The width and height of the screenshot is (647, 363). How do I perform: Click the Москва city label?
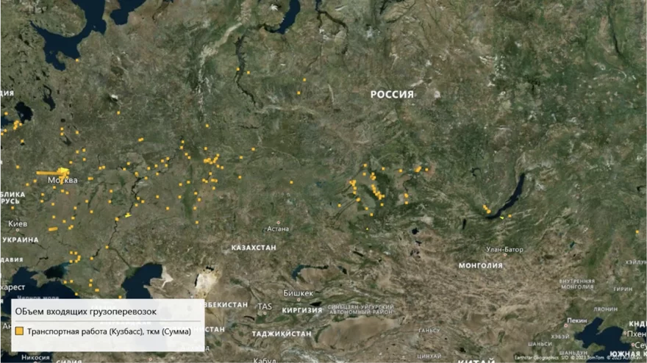[x=62, y=180]
